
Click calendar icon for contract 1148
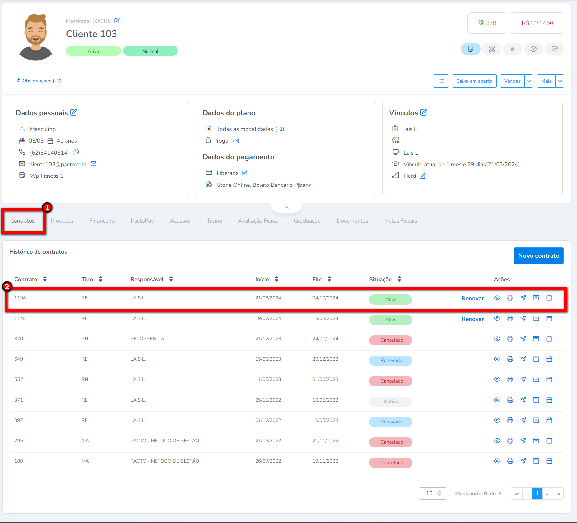549,318
